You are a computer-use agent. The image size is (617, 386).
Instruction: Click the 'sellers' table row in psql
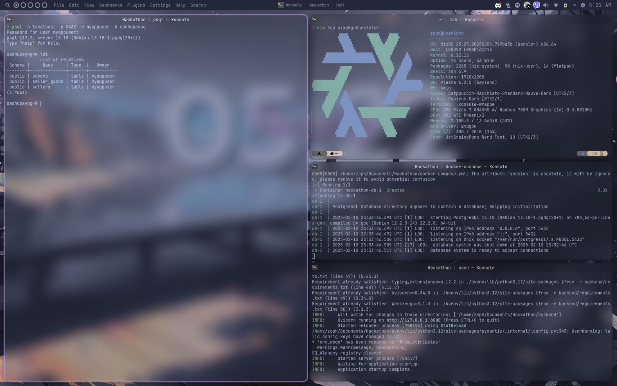[62, 87]
